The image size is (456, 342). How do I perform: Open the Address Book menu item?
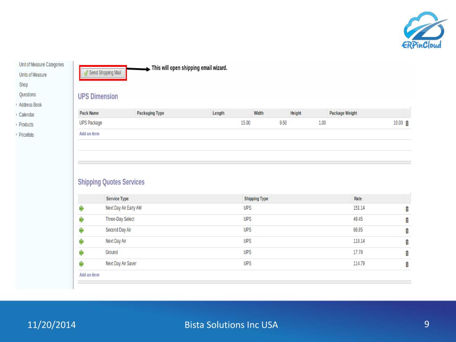pos(30,105)
